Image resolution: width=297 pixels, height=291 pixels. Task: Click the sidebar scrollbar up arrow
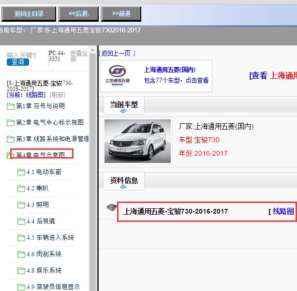coord(92,50)
